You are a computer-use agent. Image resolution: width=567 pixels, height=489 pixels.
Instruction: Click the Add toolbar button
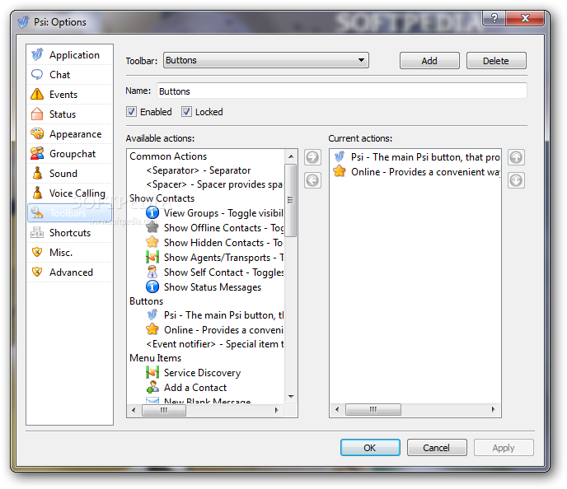point(429,61)
